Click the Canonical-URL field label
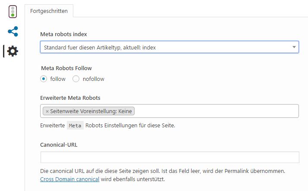Image resolution: width=308 pixels, height=191 pixels. (59, 145)
